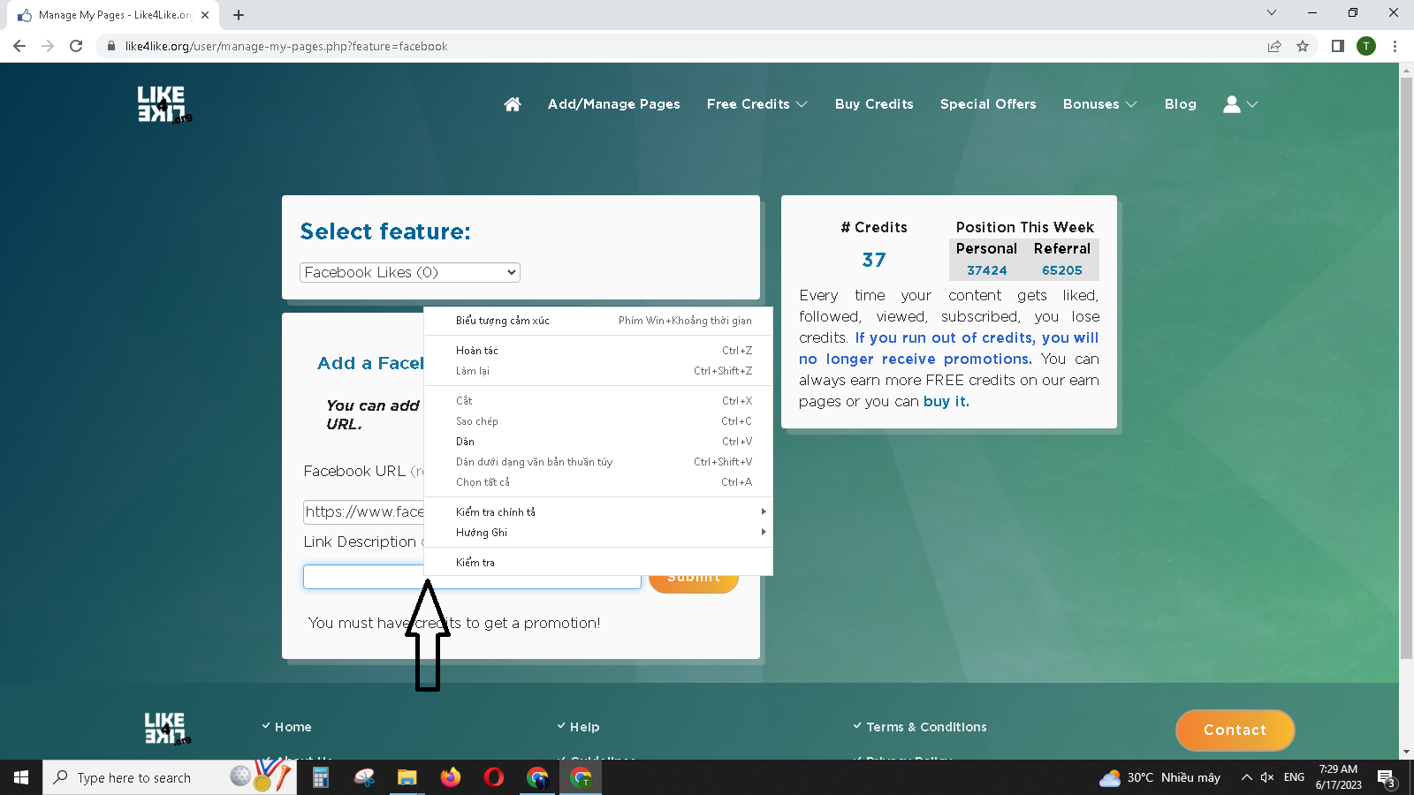This screenshot has height=795, width=1414.
Task: Open Select feature Facebook Likes dropdown
Action: click(x=410, y=272)
